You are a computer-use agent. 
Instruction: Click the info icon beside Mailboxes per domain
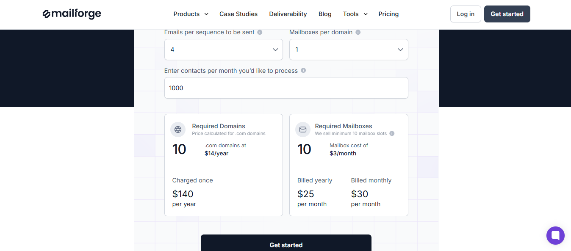point(358,32)
